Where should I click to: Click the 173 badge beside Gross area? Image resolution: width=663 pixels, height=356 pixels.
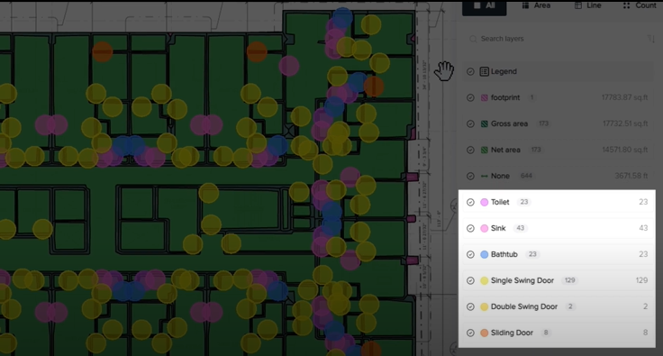pyautogui.click(x=543, y=123)
